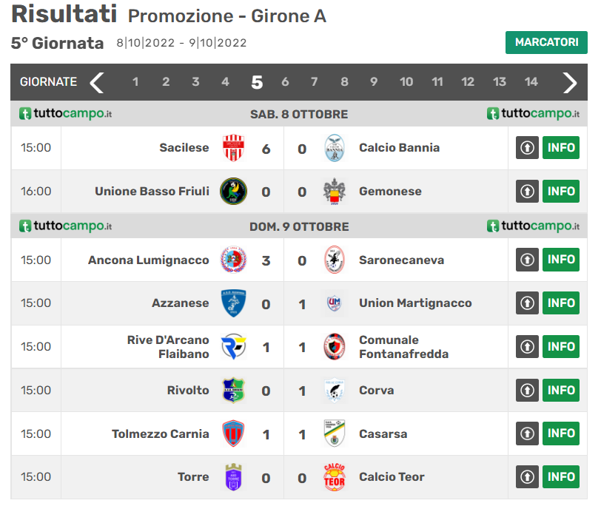
Task: Go to previous giornate with left chevron
Action: 96,82
